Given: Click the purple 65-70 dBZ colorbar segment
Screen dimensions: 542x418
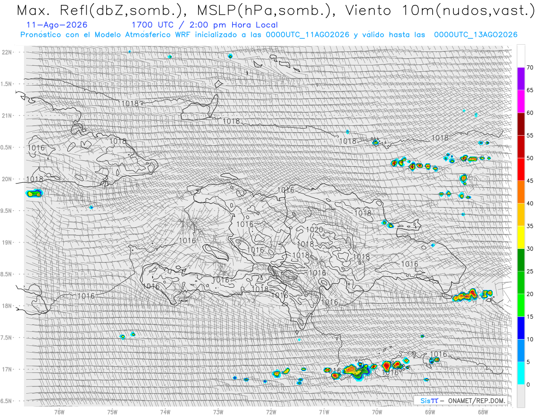Looking at the screenshot, I should click(521, 79).
